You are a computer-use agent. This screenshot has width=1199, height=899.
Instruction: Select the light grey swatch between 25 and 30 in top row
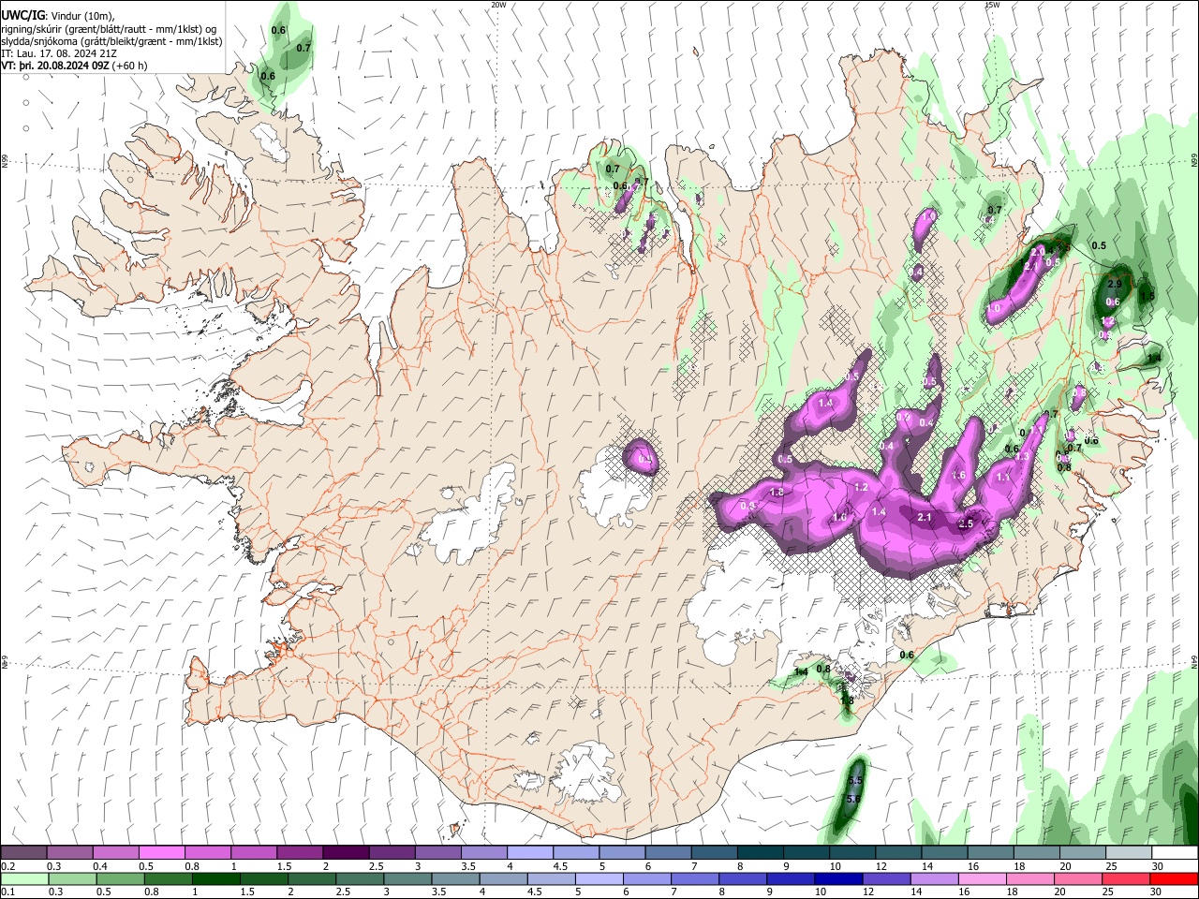pyautogui.click(x=1129, y=853)
